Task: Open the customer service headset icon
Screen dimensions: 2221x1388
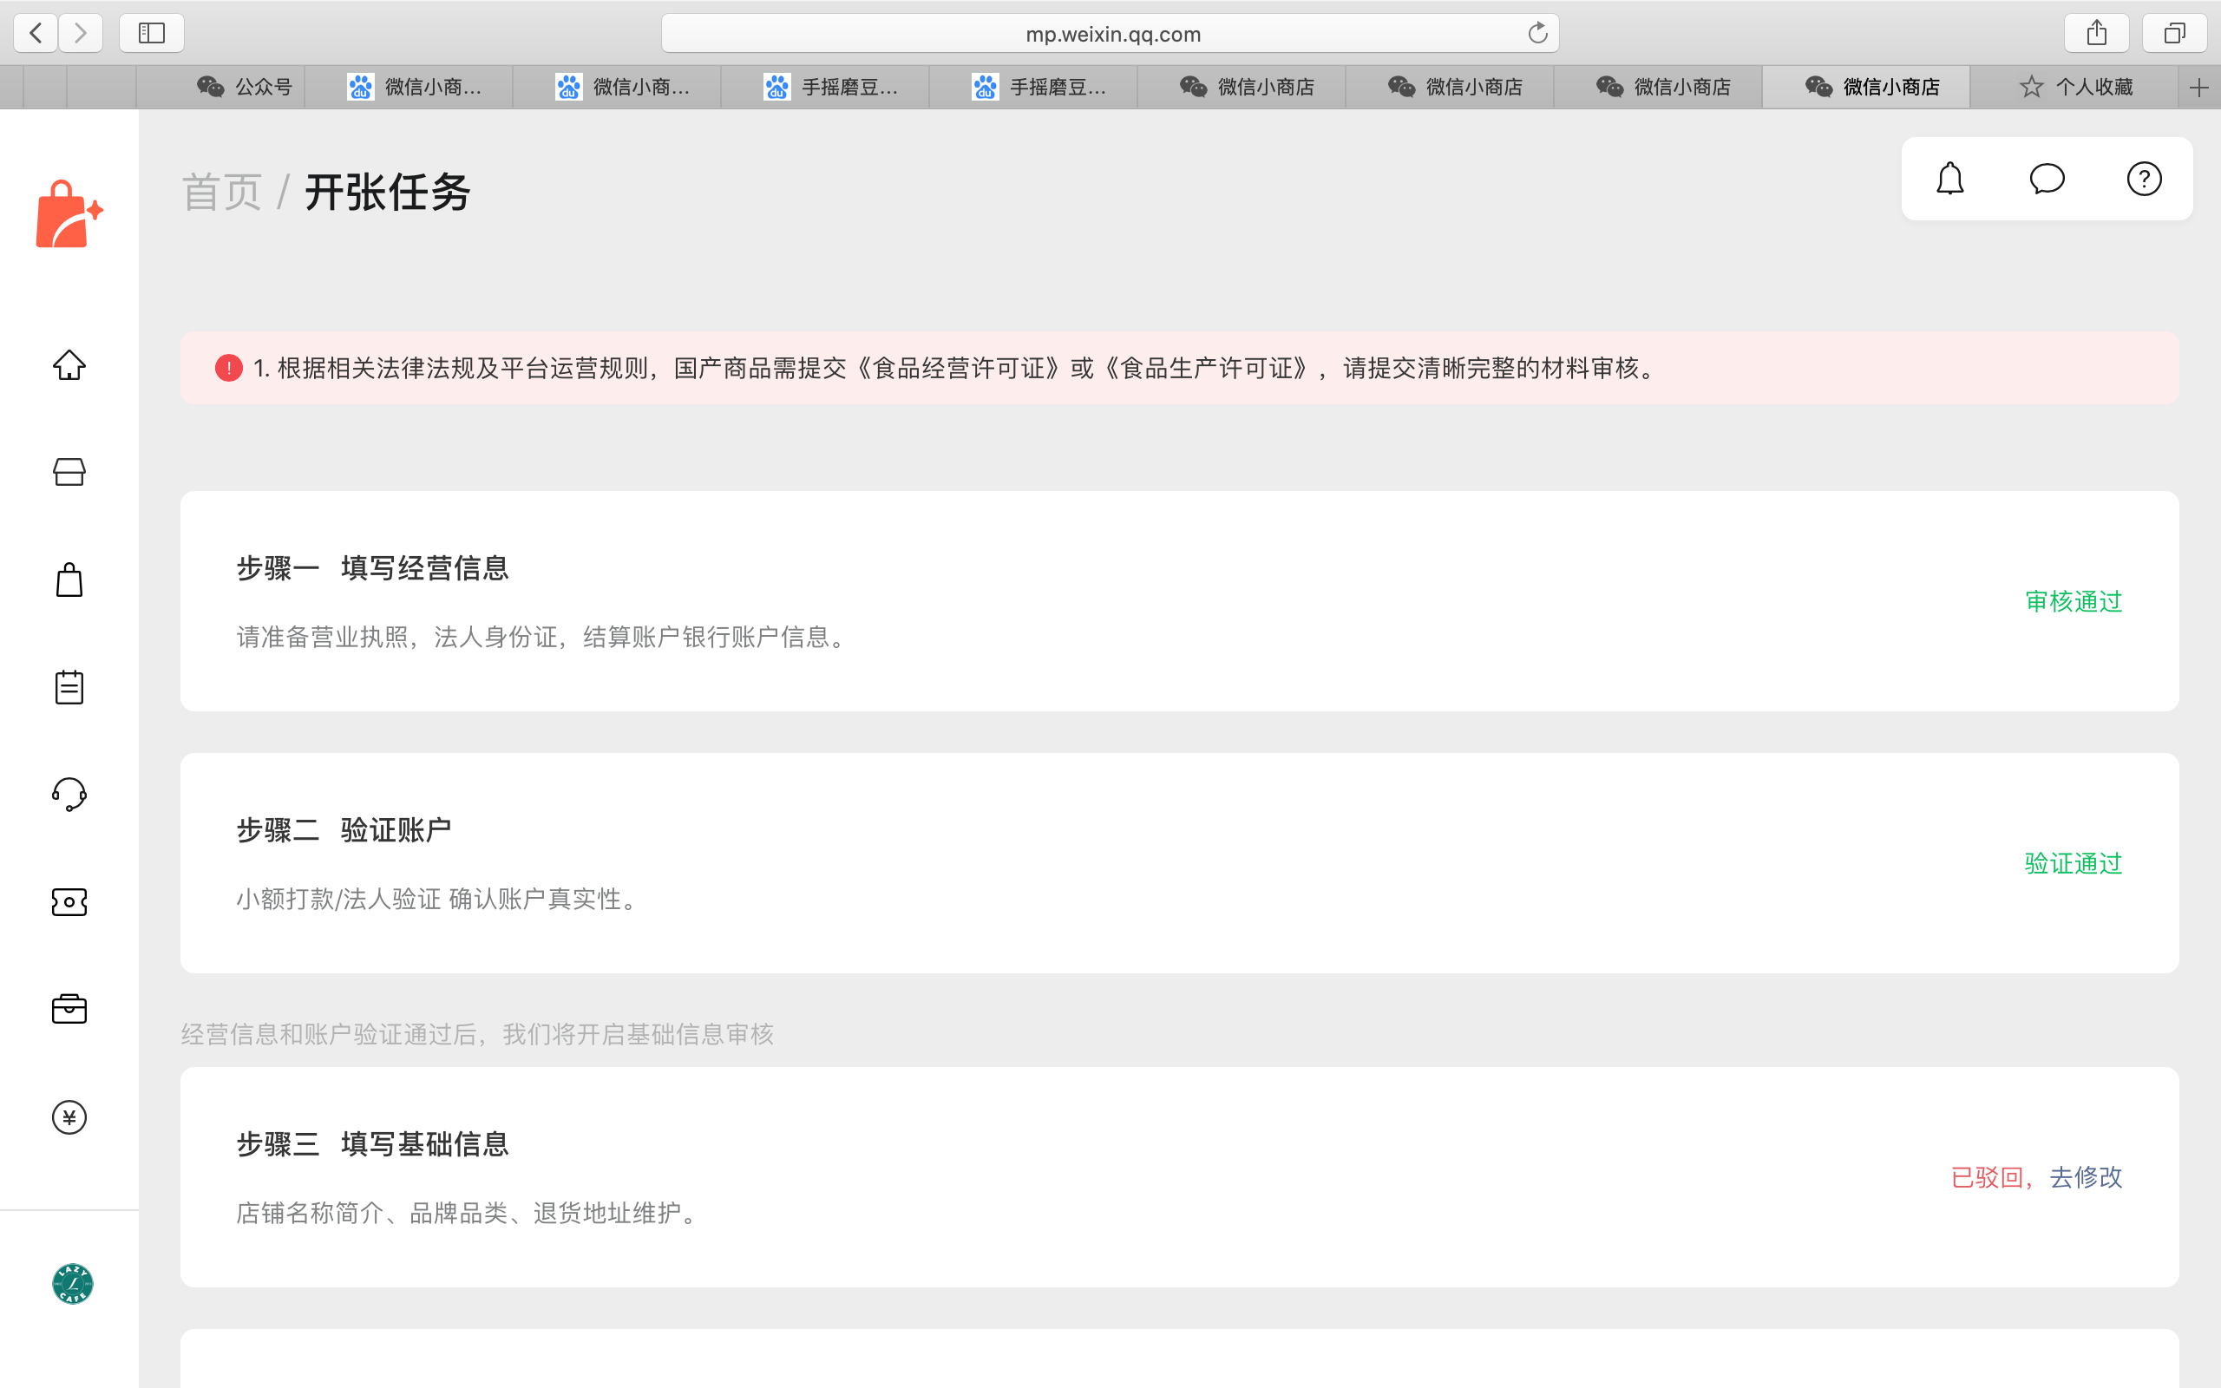Action: pyautogui.click(x=69, y=794)
